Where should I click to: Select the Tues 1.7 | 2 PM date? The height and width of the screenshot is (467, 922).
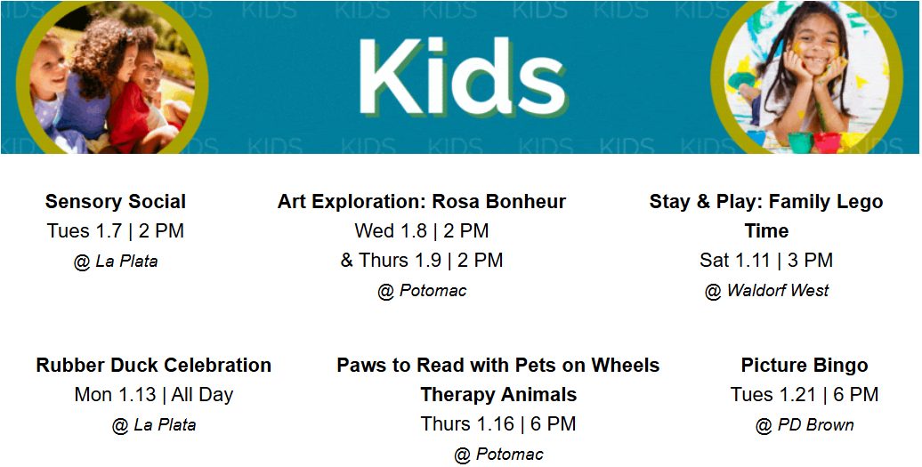click(x=116, y=231)
